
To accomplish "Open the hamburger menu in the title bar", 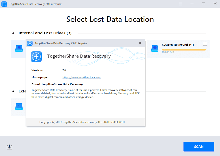I will [x=180, y=4].
